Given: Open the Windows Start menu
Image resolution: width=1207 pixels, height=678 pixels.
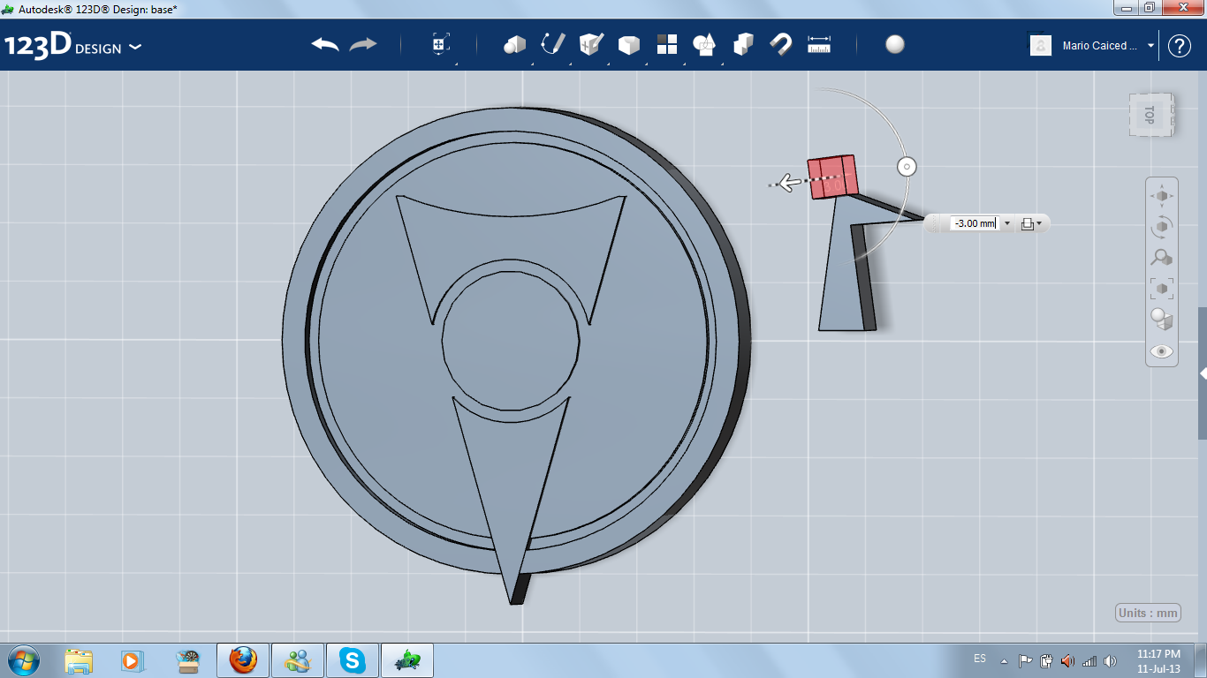Looking at the screenshot, I should [22, 660].
